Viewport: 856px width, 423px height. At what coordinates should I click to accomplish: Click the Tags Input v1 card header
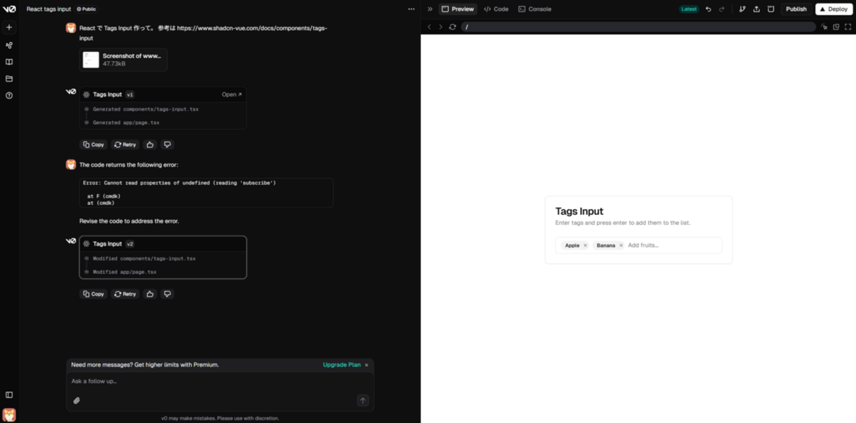click(163, 95)
